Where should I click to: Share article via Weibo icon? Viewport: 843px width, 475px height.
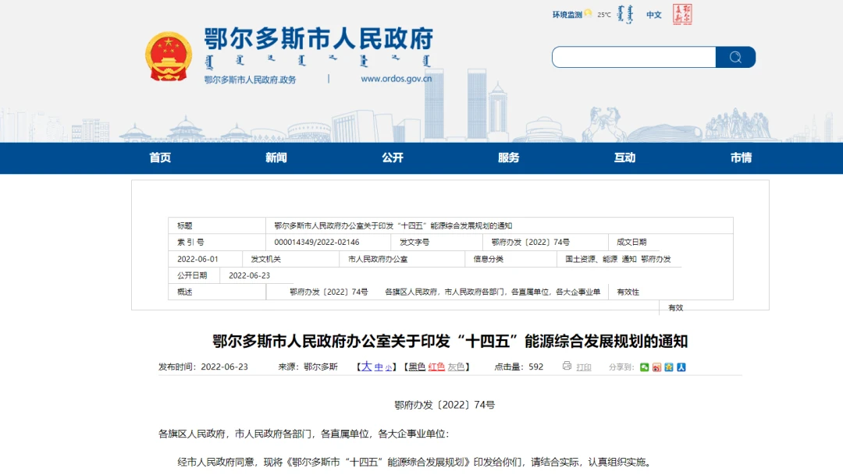point(656,367)
